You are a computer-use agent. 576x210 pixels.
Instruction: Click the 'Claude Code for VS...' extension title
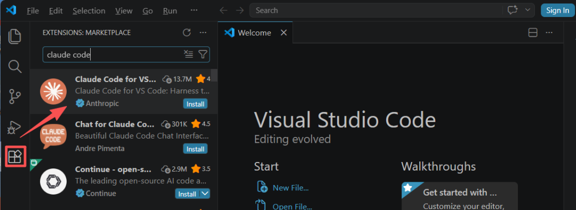[x=116, y=79]
